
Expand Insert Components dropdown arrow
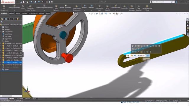click(x=14, y=11)
